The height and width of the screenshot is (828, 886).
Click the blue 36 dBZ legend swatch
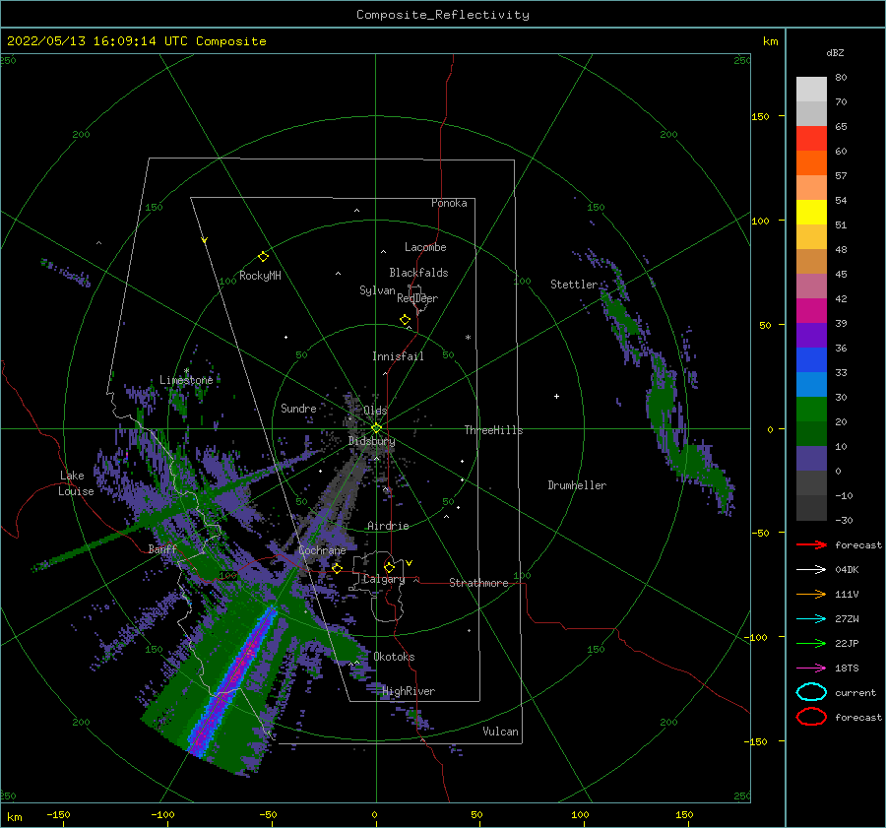click(811, 359)
